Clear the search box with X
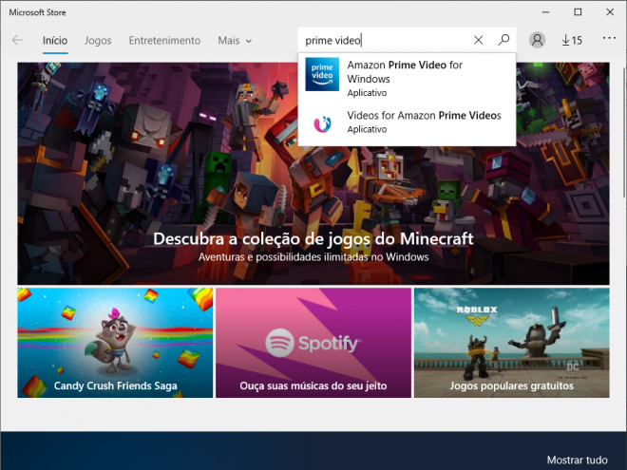 (478, 40)
